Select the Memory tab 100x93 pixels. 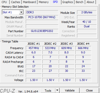pyautogui.click(x=44, y=2)
